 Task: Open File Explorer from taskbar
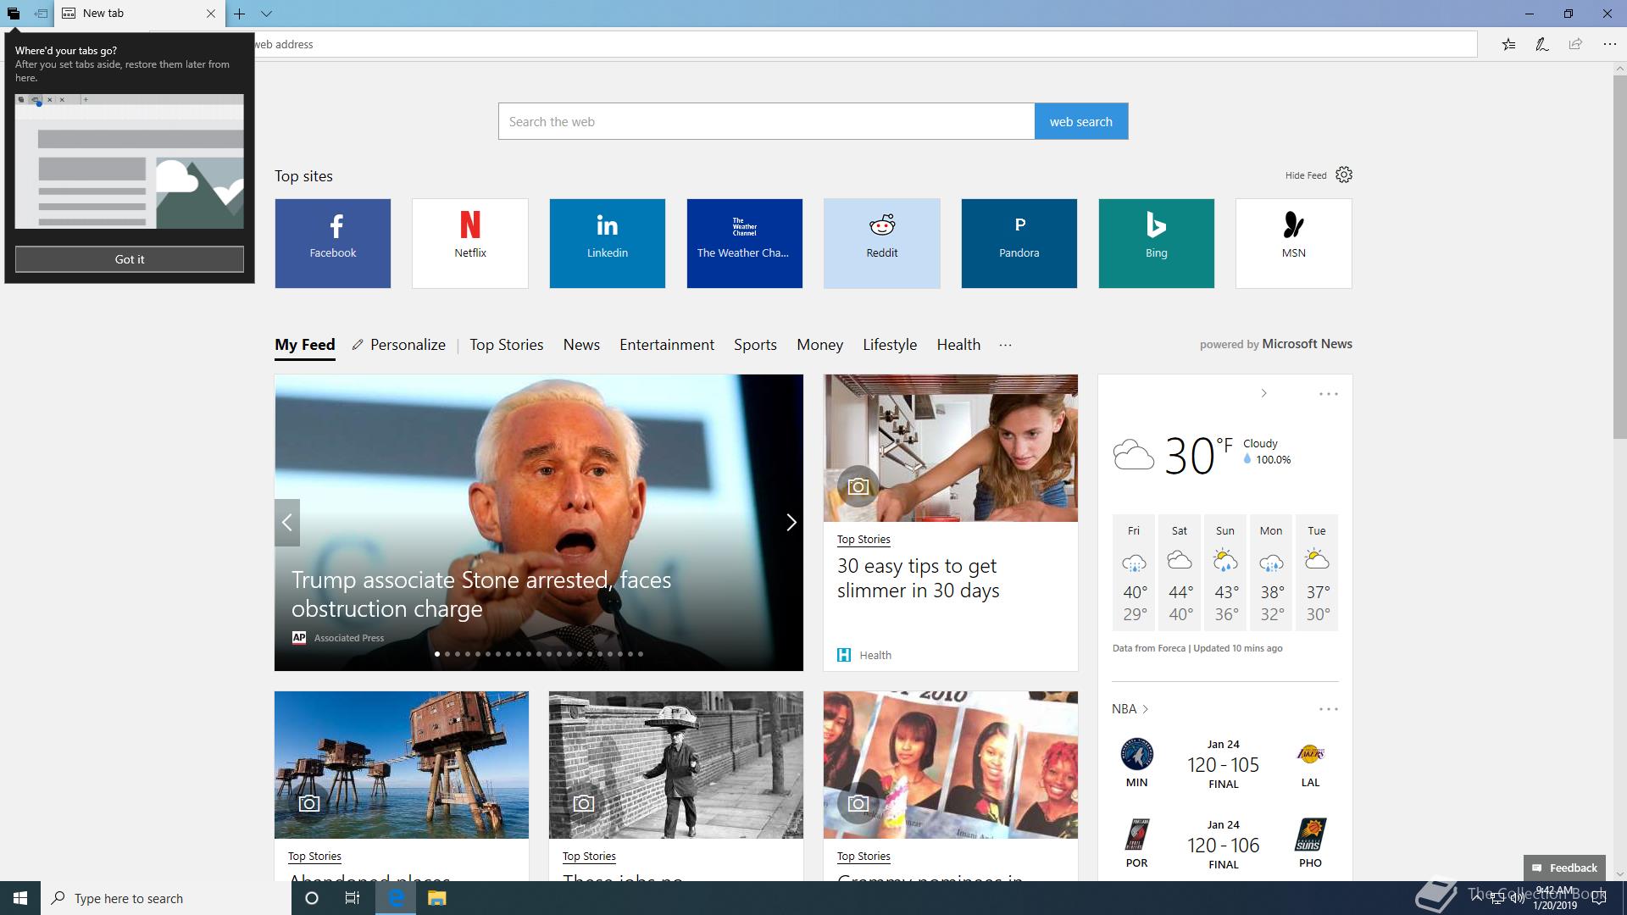pos(436,898)
